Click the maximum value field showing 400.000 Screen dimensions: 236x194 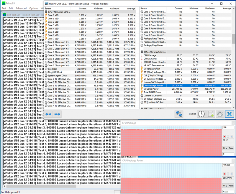point(228,165)
